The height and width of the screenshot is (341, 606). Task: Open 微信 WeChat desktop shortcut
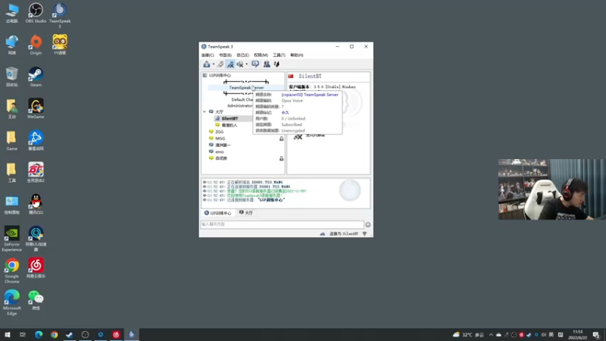[36, 300]
